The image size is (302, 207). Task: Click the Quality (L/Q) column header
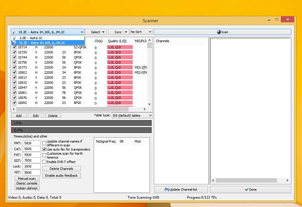point(117,41)
